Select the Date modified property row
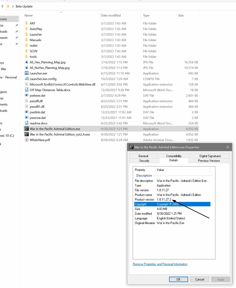Image resolution: width=236 pixels, height=288 pixels. [x=172, y=214]
